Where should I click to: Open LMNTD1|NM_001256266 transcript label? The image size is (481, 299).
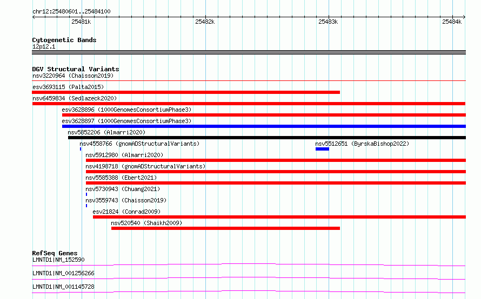pyautogui.click(x=63, y=273)
